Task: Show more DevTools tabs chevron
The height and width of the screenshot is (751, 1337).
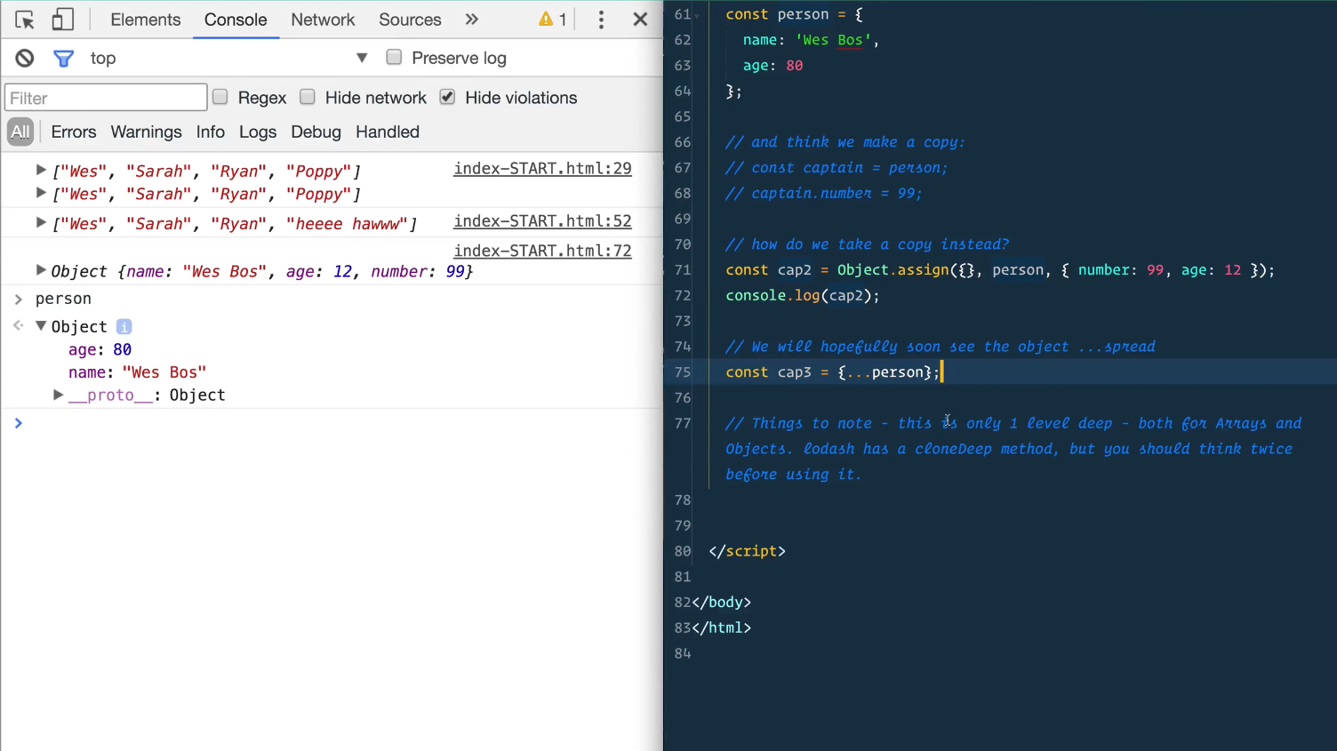Action: [x=472, y=20]
